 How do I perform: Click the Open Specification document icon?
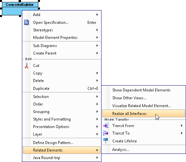click(x=27, y=22)
